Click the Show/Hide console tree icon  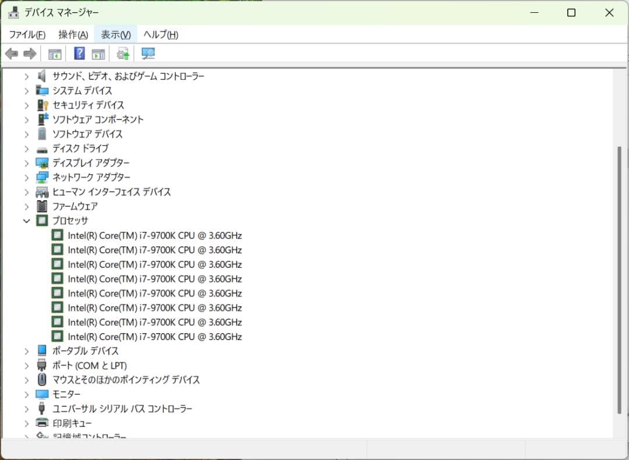click(54, 53)
